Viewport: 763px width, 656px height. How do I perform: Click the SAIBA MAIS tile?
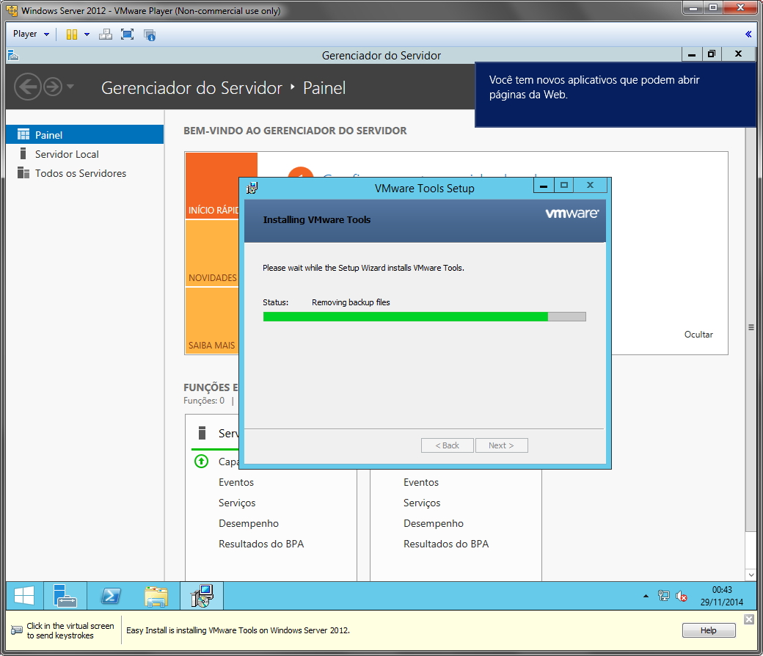pos(212,321)
